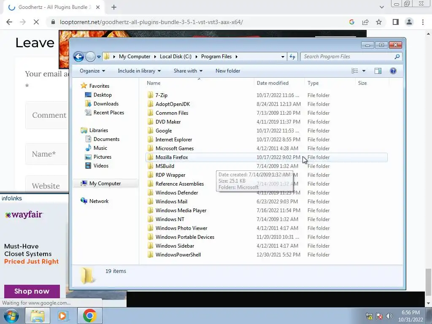Click the Explorer back navigation button
This screenshot has height=324, width=432.
pyautogui.click(x=78, y=57)
